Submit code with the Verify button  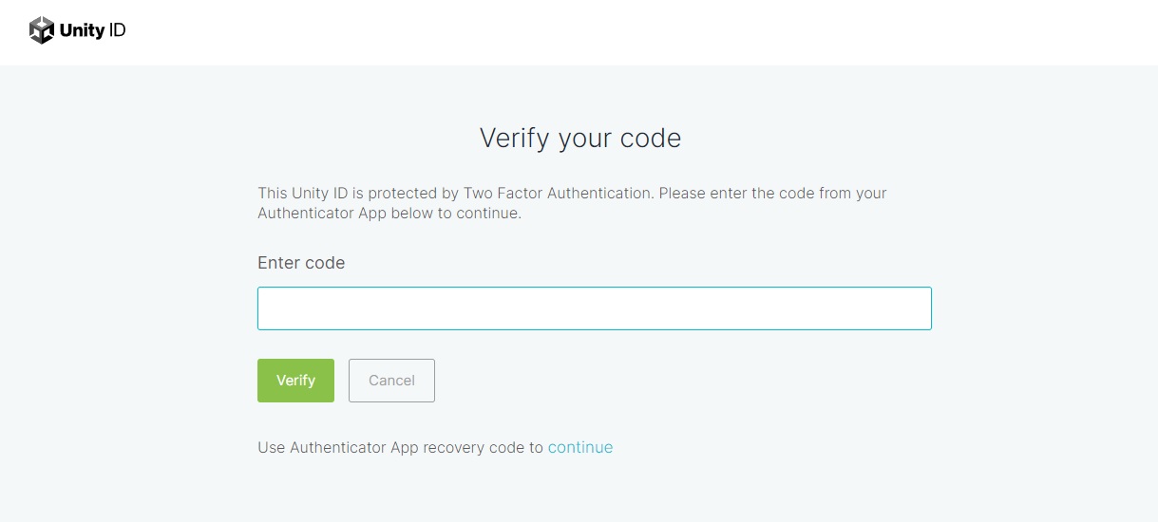click(295, 381)
